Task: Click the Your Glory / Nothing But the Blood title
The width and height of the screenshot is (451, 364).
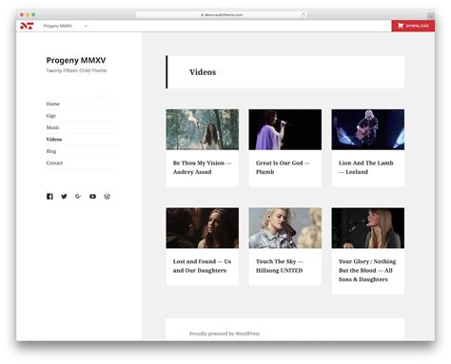Action: click(367, 270)
